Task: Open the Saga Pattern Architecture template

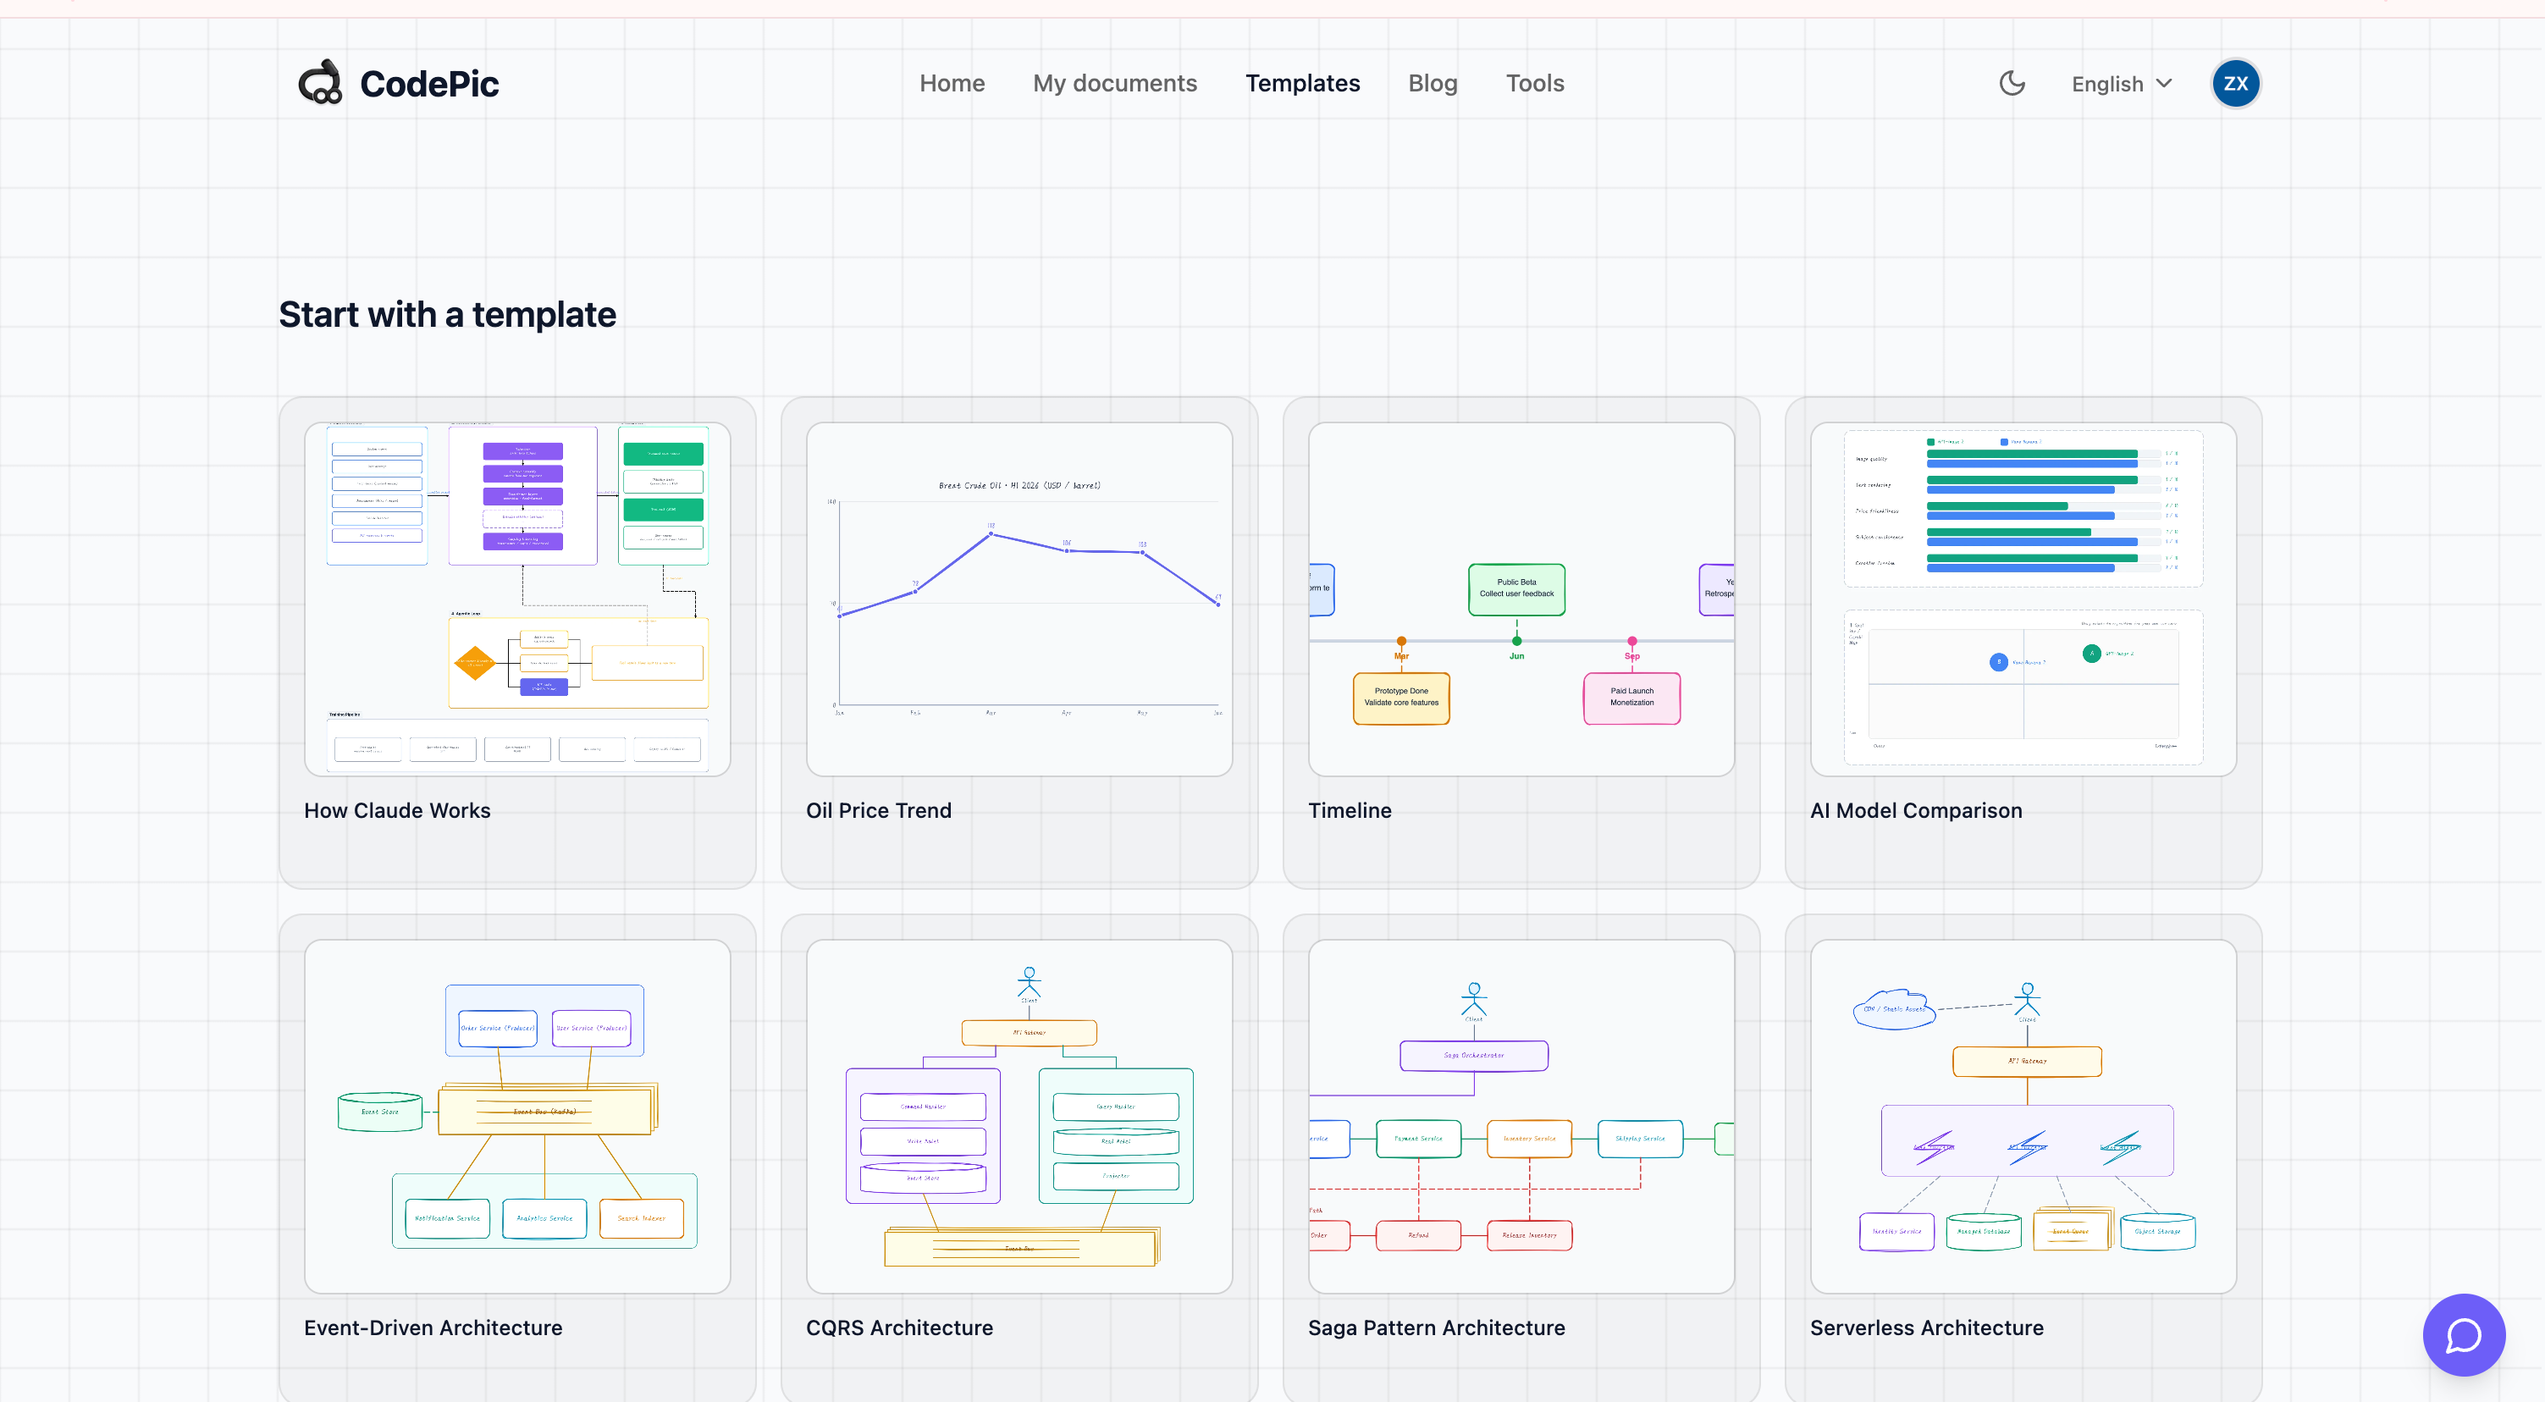Action: [1521, 1117]
